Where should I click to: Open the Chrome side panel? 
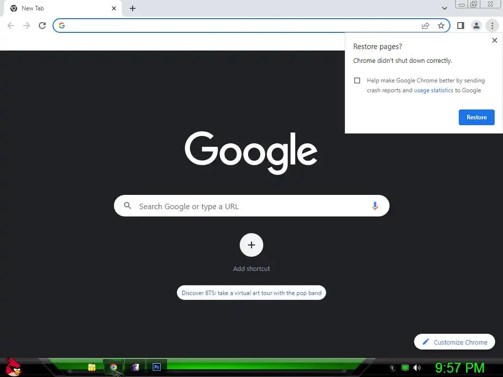pos(461,26)
